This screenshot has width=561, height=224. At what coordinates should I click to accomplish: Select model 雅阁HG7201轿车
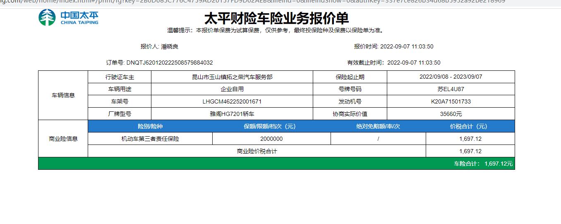pos(232,114)
